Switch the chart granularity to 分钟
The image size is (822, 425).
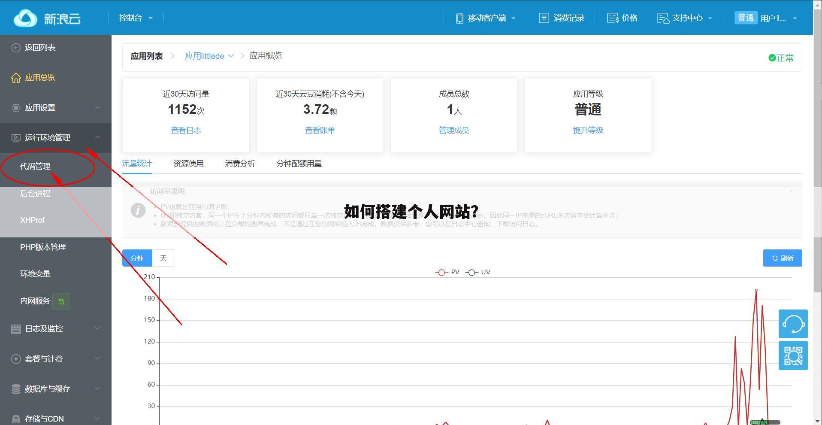point(137,258)
